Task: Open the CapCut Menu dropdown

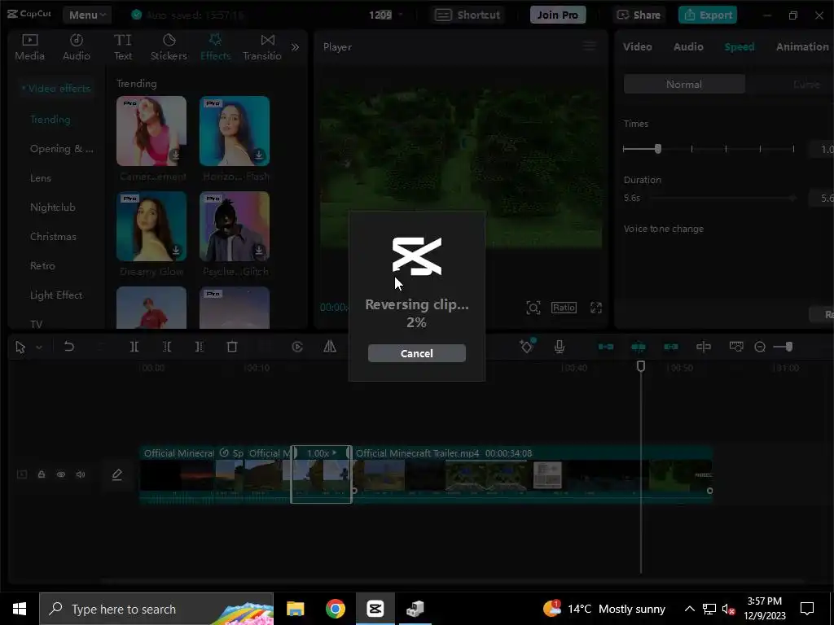Action: pos(87,15)
